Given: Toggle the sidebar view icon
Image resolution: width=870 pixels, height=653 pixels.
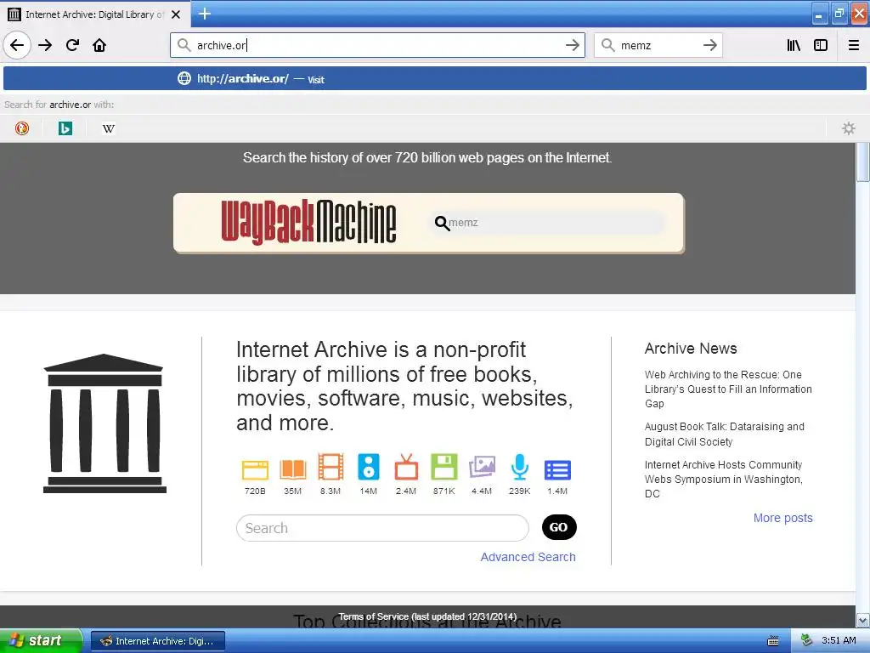Looking at the screenshot, I should coord(821,45).
